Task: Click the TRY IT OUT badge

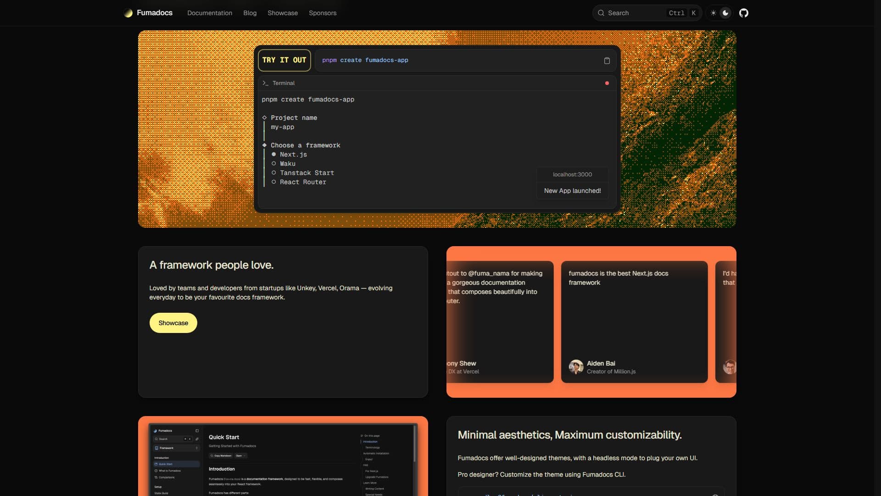Action: pos(284,60)
